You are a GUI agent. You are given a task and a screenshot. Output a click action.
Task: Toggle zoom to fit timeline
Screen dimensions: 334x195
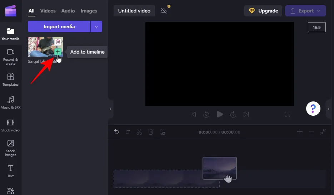(x=323, y=132)
